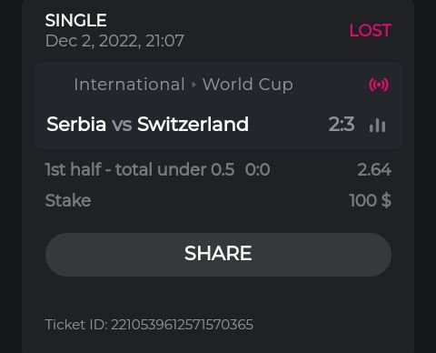Open match statistics bar chart icon
This screenshot has width=436, height=353.
coord(378,125)
